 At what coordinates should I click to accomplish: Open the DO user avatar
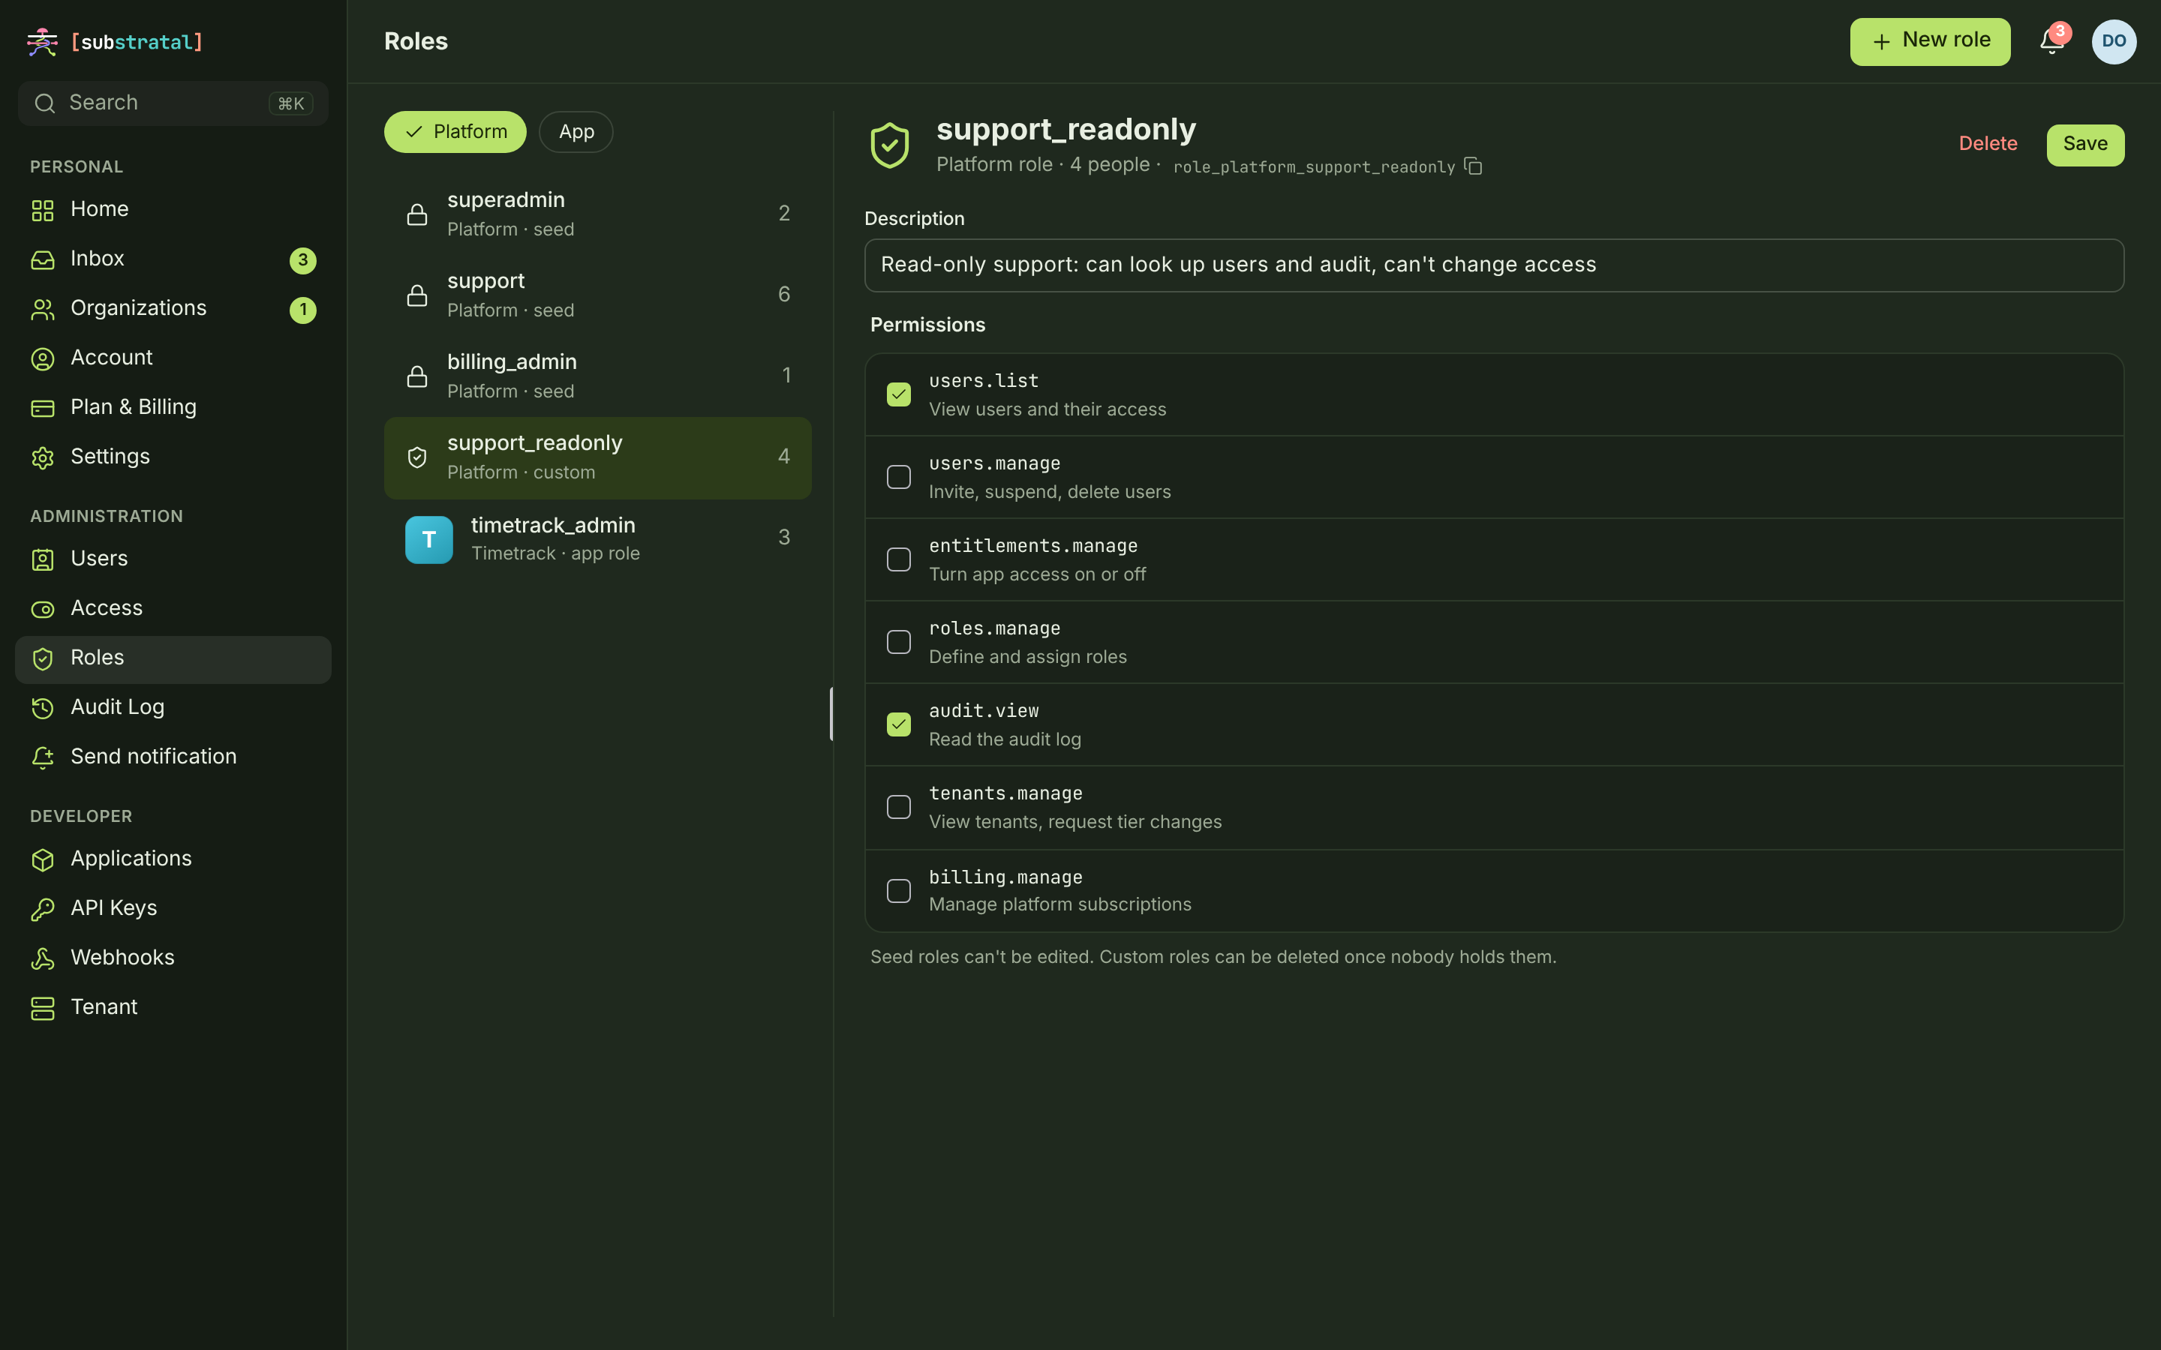click(2114, 42)
